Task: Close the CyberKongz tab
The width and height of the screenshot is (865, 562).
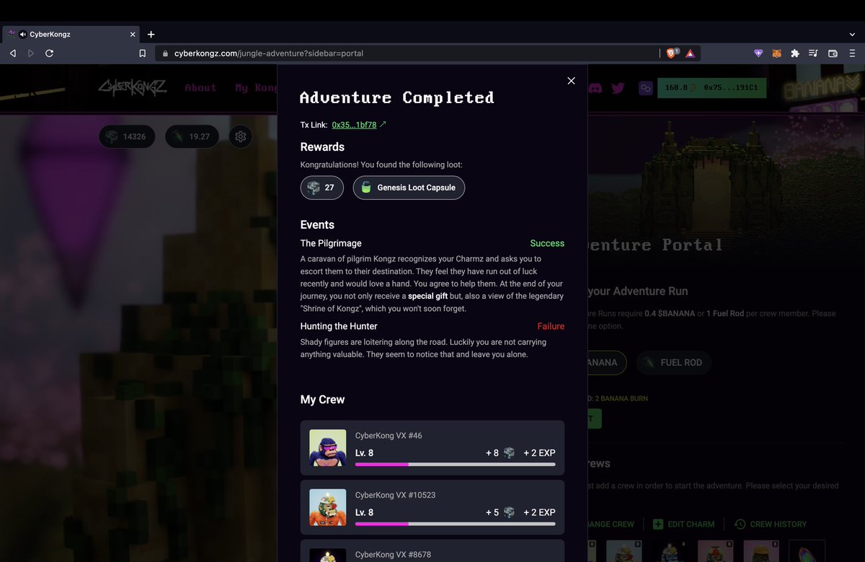Action: click(133, 34)
